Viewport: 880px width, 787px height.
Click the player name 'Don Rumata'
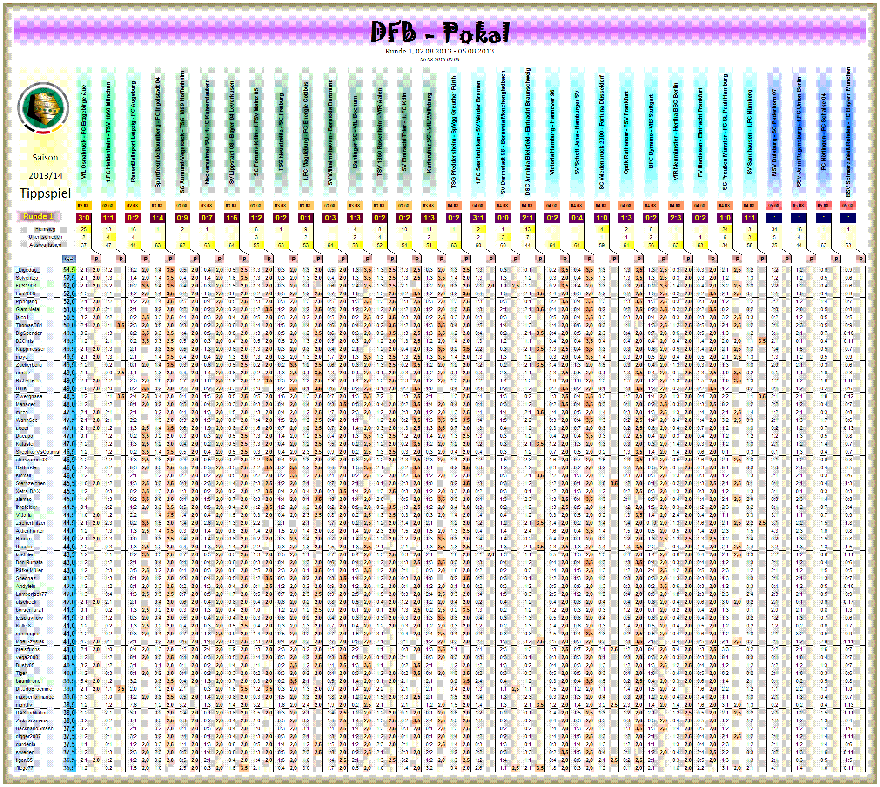pyautogui.click(x=29, y=562)
